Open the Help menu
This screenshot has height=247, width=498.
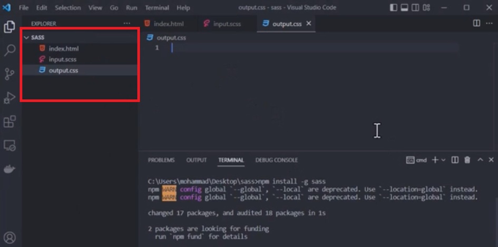183,7
